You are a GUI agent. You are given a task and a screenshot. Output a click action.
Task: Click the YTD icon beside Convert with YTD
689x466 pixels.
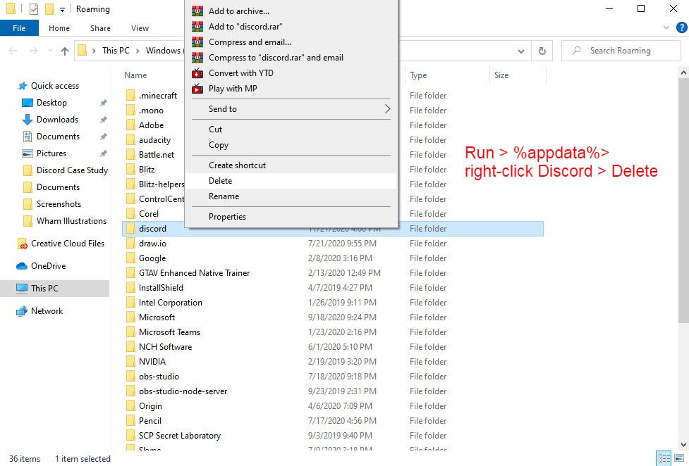pyautogui.click(x=197, y=73)
